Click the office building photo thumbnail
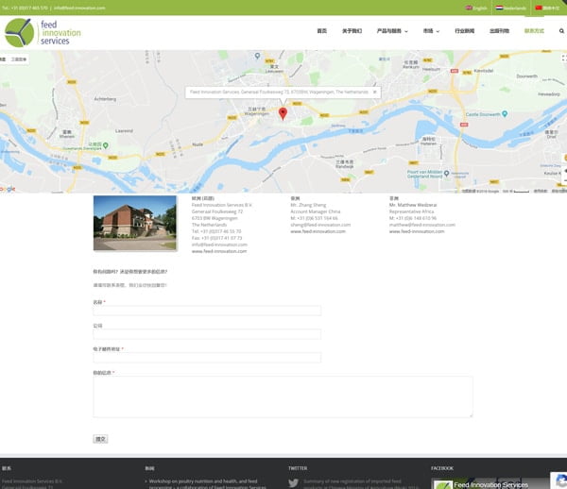567x489 pixels. tap(135, 223)
